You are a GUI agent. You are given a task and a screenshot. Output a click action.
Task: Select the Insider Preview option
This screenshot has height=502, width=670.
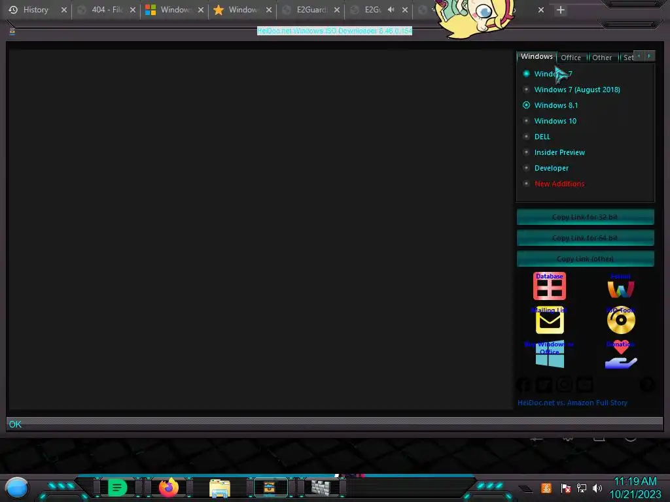[x=554, y=152]
